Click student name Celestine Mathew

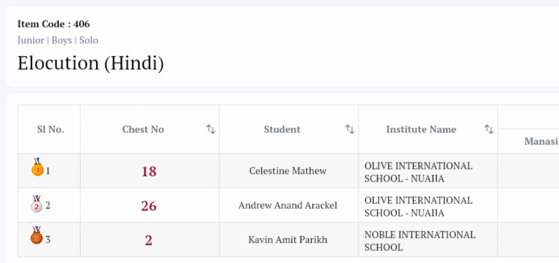pos(288,171)
